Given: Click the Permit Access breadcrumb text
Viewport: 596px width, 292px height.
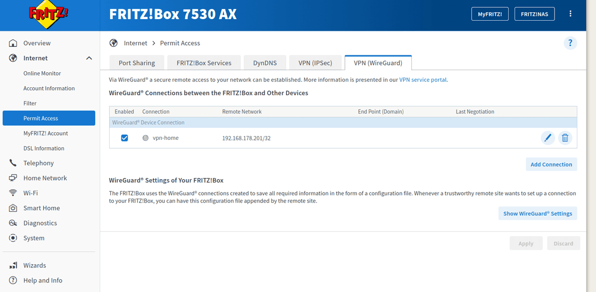Looking at the screenshot, I should 180,43.
